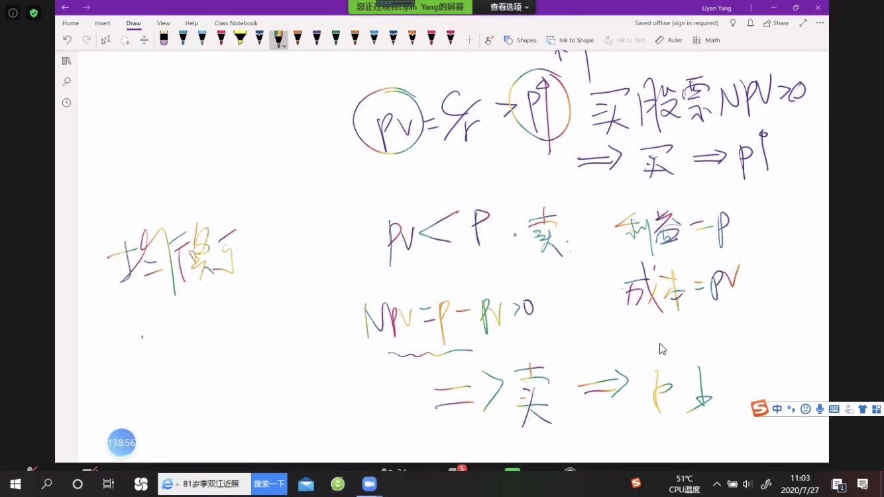Expand the 查看选项 view options menu

tap(509, 7)
